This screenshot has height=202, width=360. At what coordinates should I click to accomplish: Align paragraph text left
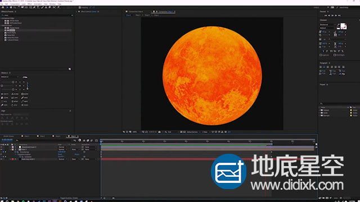(x=321, y=67)
